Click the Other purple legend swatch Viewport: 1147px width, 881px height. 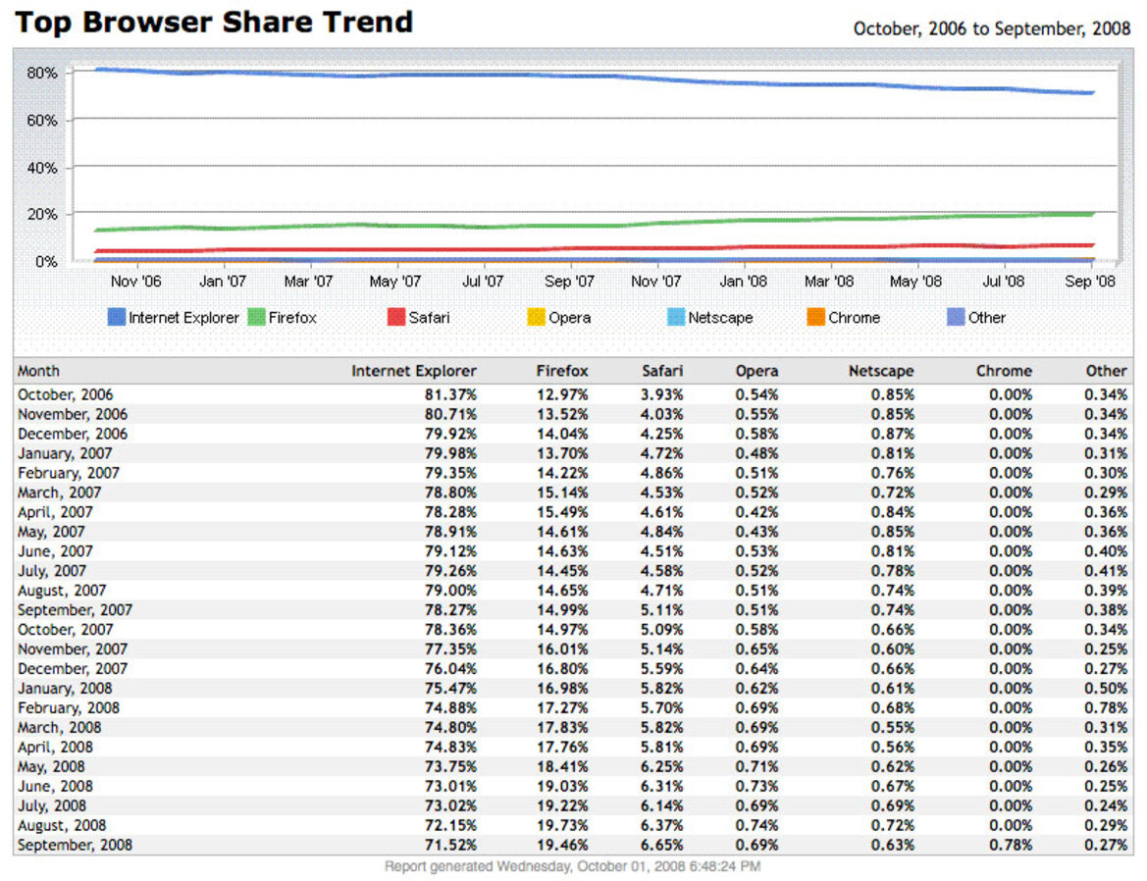tap(956, 317)
